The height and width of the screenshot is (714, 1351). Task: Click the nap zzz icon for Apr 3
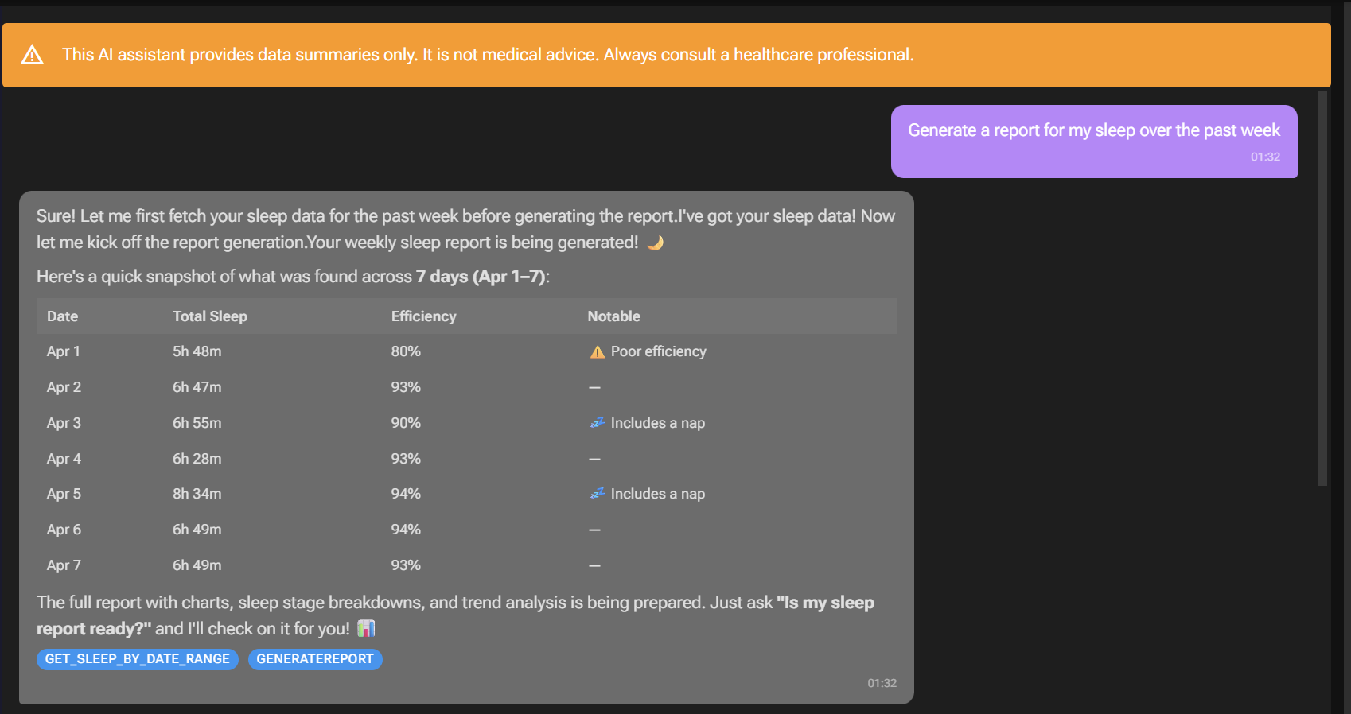[x=598, y=423]
